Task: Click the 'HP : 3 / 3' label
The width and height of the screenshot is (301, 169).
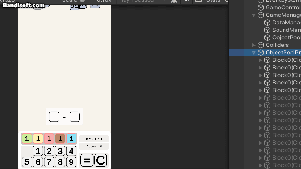Action: [x=94, y=139]
